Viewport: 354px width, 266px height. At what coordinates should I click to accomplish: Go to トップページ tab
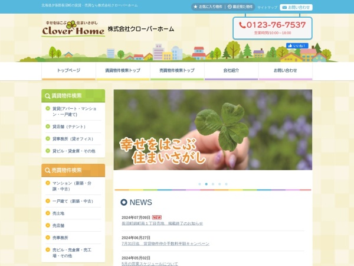68,70
